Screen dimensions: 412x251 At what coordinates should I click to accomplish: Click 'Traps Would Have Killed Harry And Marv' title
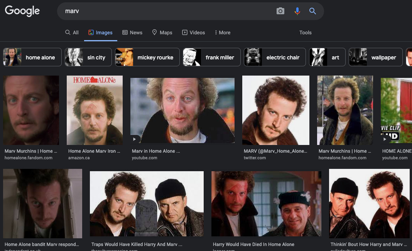(137, 244)
